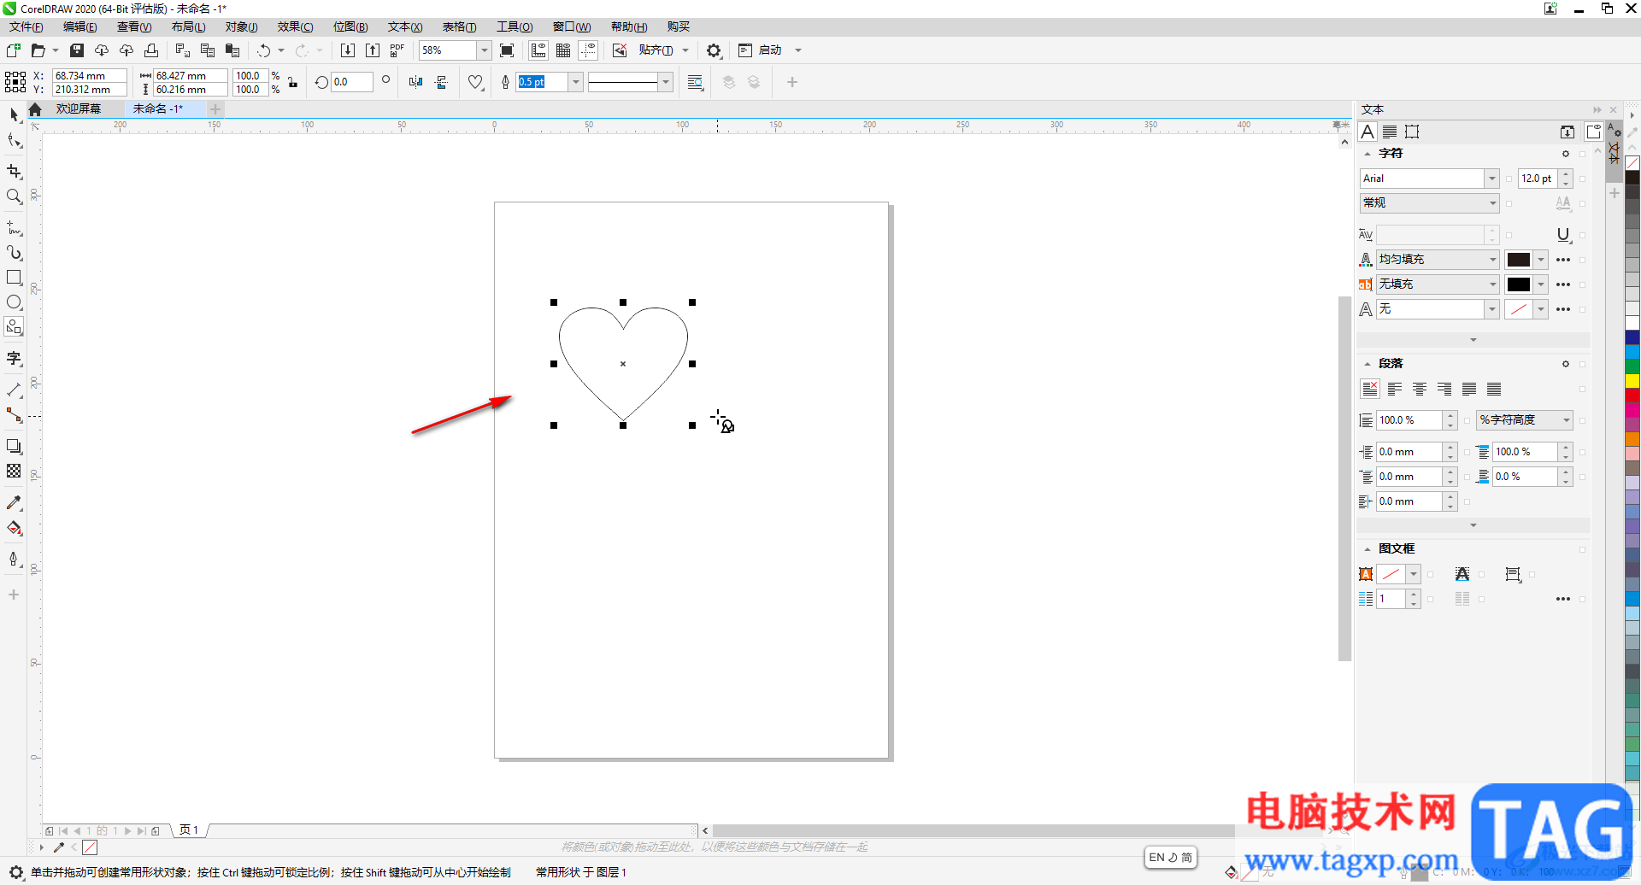This screenshot has height=885, width=1641.
Task: Pick the red swatch in color palette
Action: click(1632, 395)
